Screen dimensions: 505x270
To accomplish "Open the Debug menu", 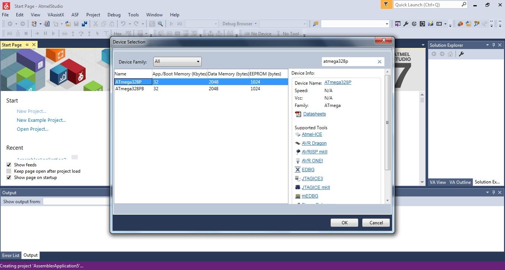I will click(x=114, y=15).
